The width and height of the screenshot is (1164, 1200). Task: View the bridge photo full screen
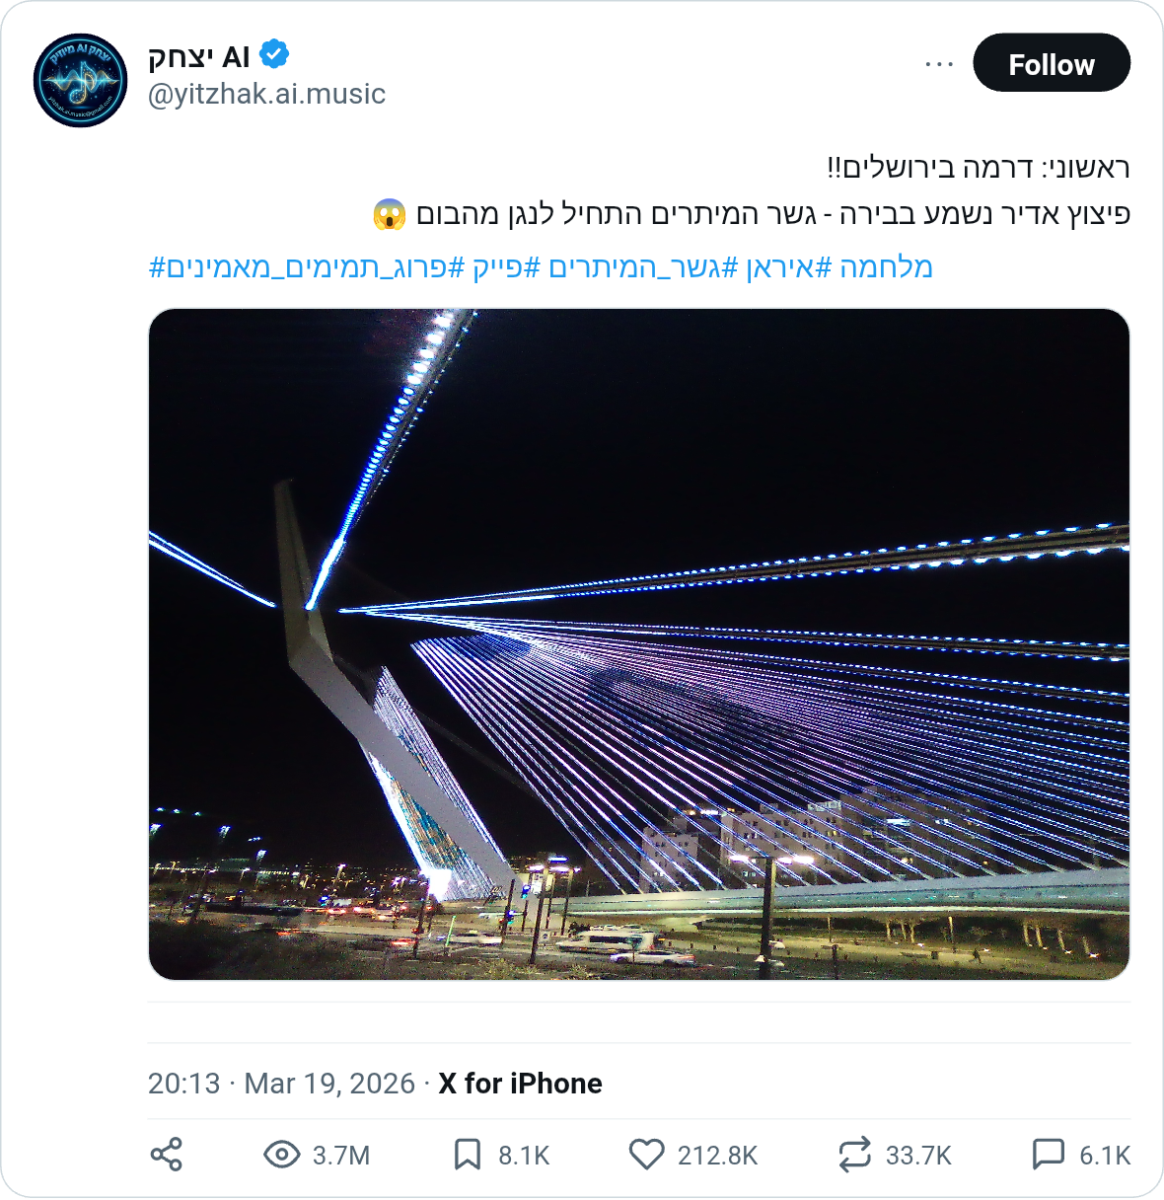[x=639, y=646]
